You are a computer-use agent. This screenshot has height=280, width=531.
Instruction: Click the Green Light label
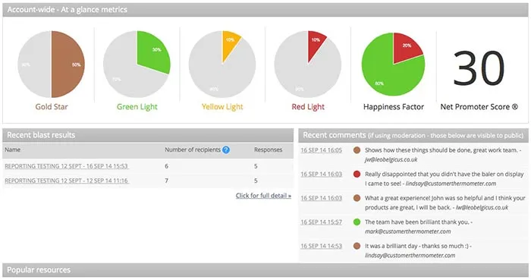[x=137, y=107]
